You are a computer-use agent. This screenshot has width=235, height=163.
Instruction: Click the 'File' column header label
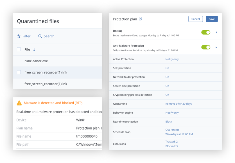(27, 49)
